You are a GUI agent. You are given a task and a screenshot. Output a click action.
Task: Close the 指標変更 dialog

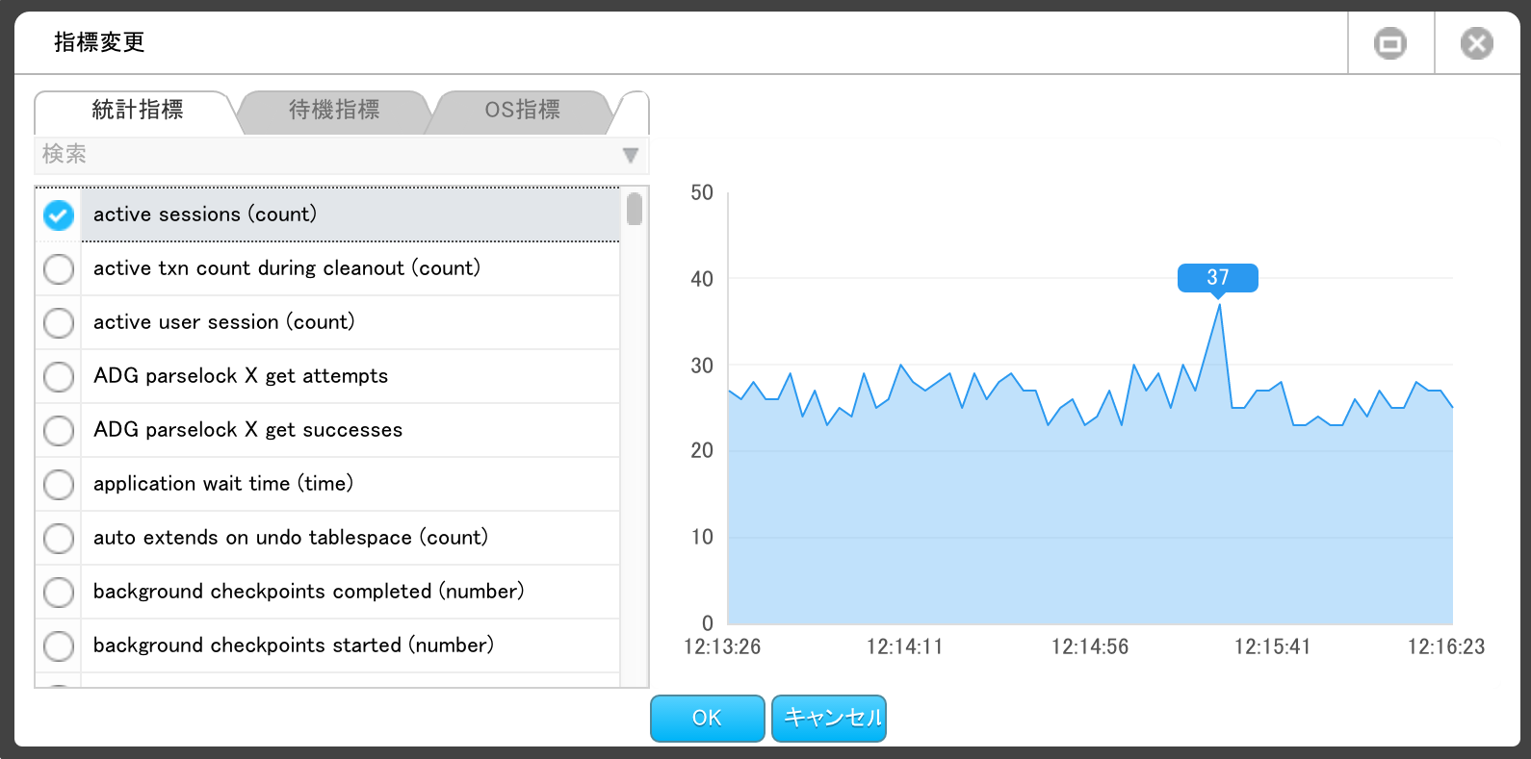[1476, 43]
